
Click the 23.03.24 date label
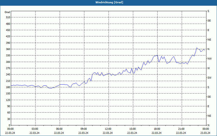(x=205, y=133)
